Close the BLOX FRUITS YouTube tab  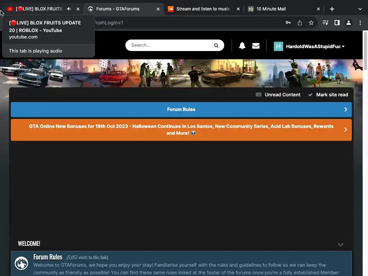[78, 9]
